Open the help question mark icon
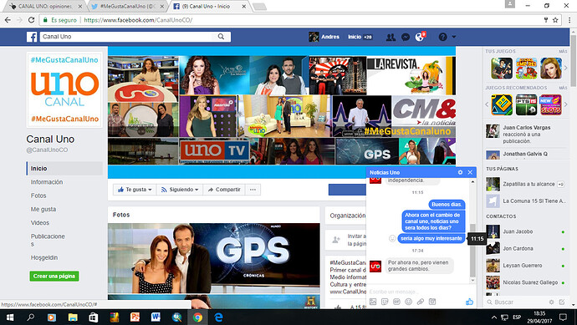Image resolution: width=577 pixels, height=325 pixels. (442, 37)
